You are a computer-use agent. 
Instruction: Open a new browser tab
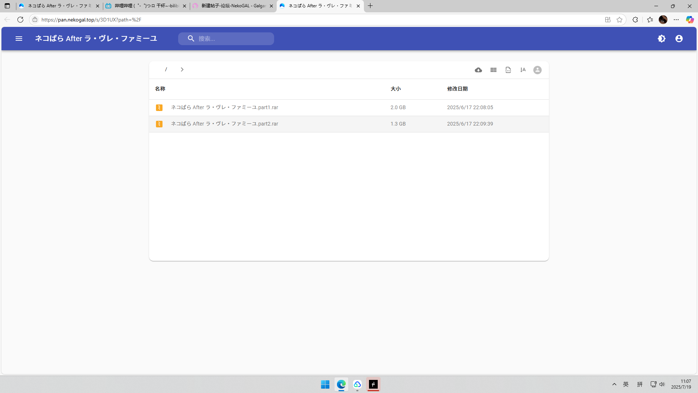coord(370,6)
